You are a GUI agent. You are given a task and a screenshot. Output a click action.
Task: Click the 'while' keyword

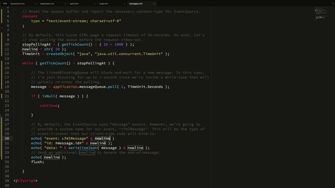(28, 63)
